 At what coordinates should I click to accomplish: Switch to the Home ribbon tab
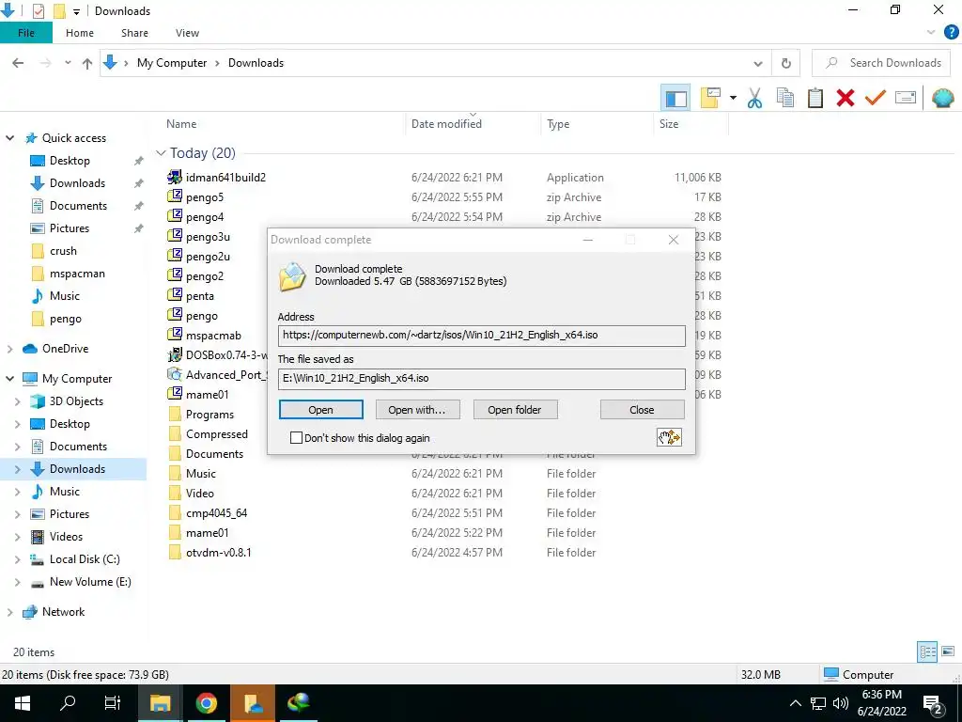[x=80, y=33]
